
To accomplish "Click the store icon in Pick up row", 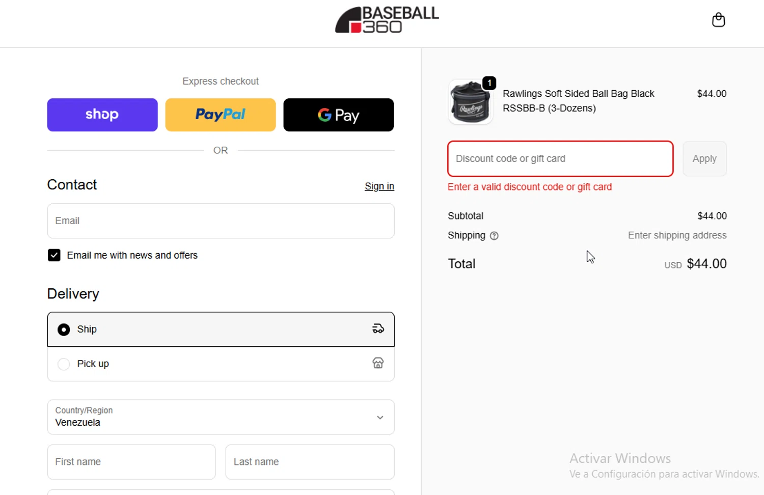I will [378, 363].
